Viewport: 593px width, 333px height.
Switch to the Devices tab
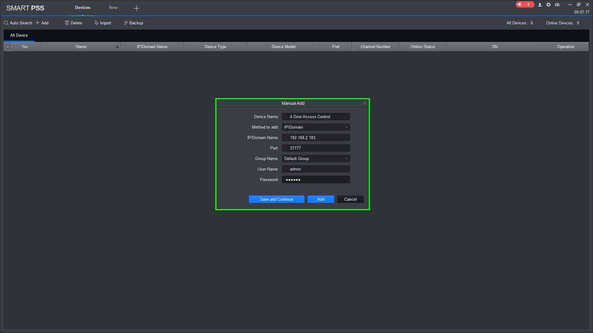tap(82, 8)
